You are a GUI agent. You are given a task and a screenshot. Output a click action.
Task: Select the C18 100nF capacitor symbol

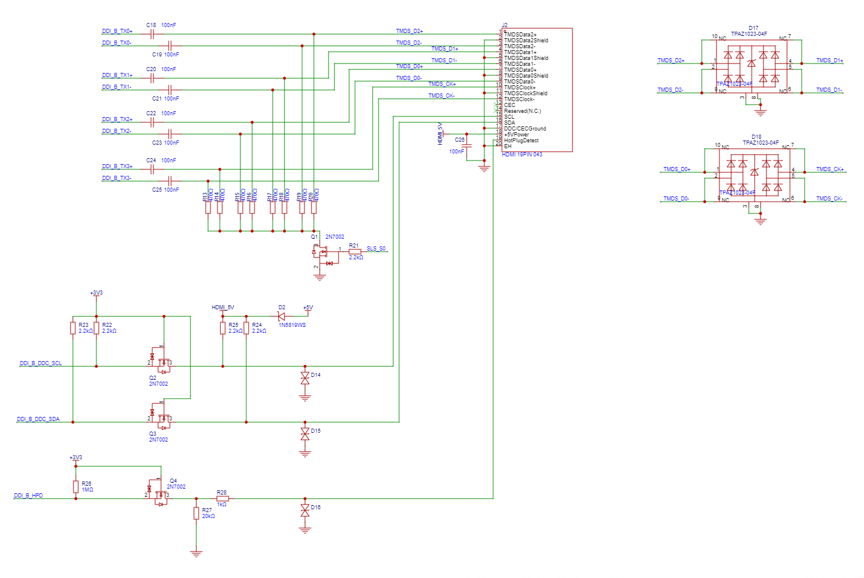152,34
